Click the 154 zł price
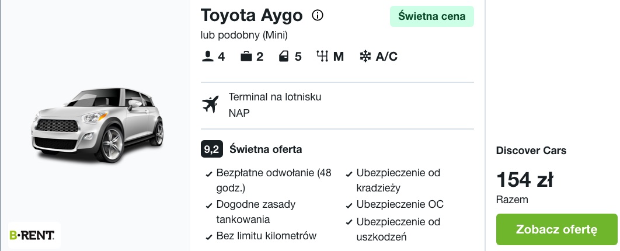The width and height of the screenshot is (620, 251). 525,179
